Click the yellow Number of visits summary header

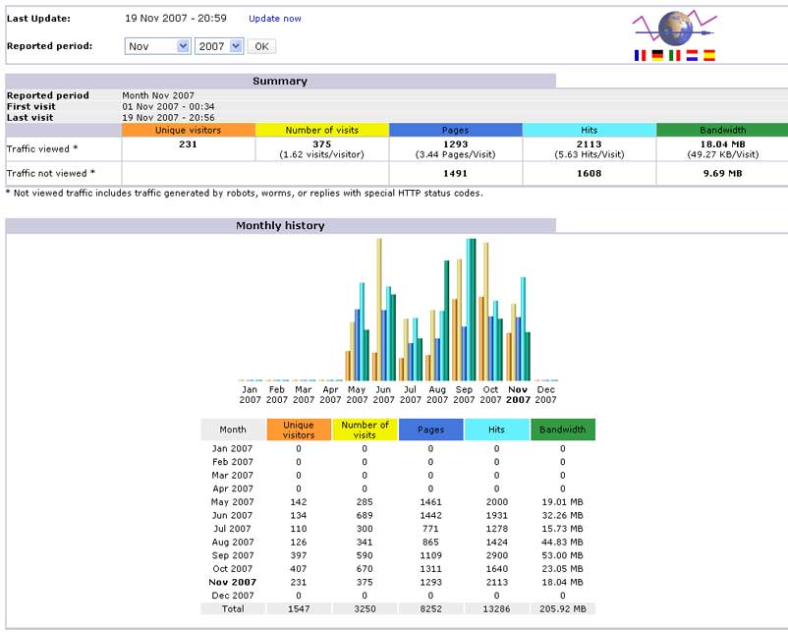point(321,130)
